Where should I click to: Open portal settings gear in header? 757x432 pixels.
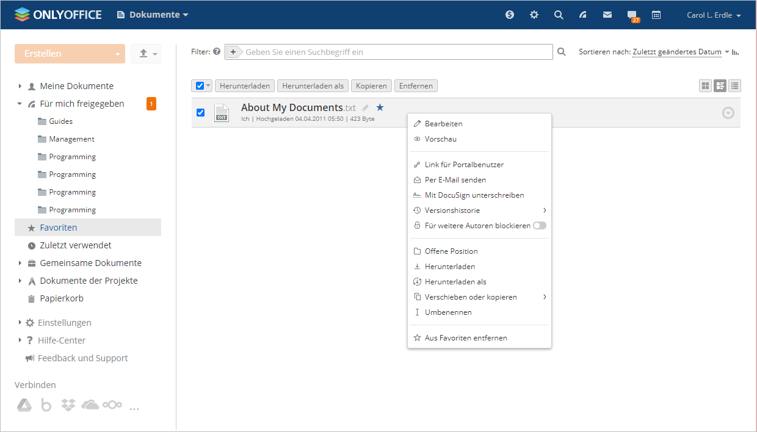click(534, 15)
